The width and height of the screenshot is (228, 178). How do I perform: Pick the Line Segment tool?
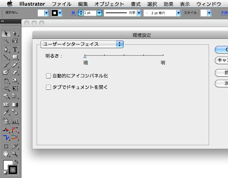coord(6,57)
